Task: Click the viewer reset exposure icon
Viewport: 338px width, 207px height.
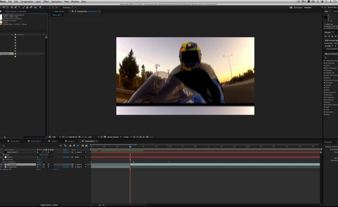Action: [x=147, y=137]
